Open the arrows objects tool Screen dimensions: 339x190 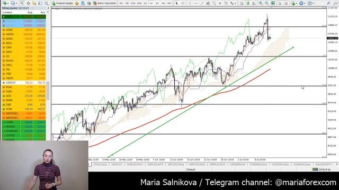coord(232,3)
